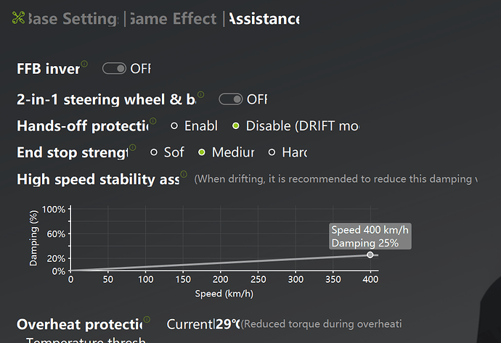Toggle the 2-in-1 steering wheel switch
501x343 pixels.
click(x=230, y=99)
